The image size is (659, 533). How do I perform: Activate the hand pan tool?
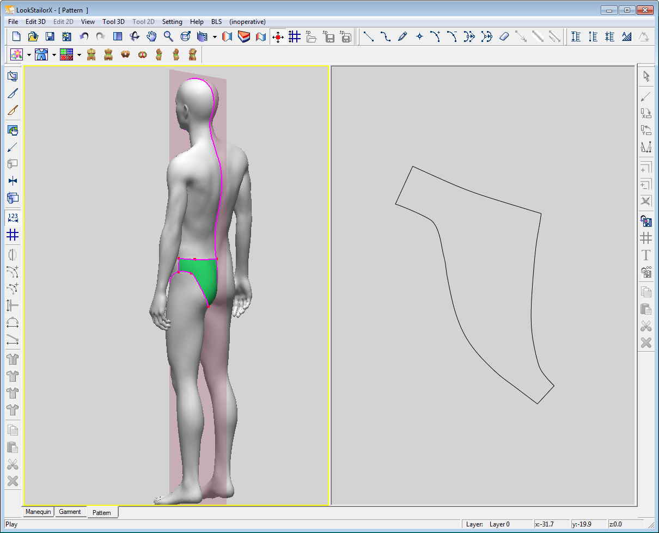[151, 36]
